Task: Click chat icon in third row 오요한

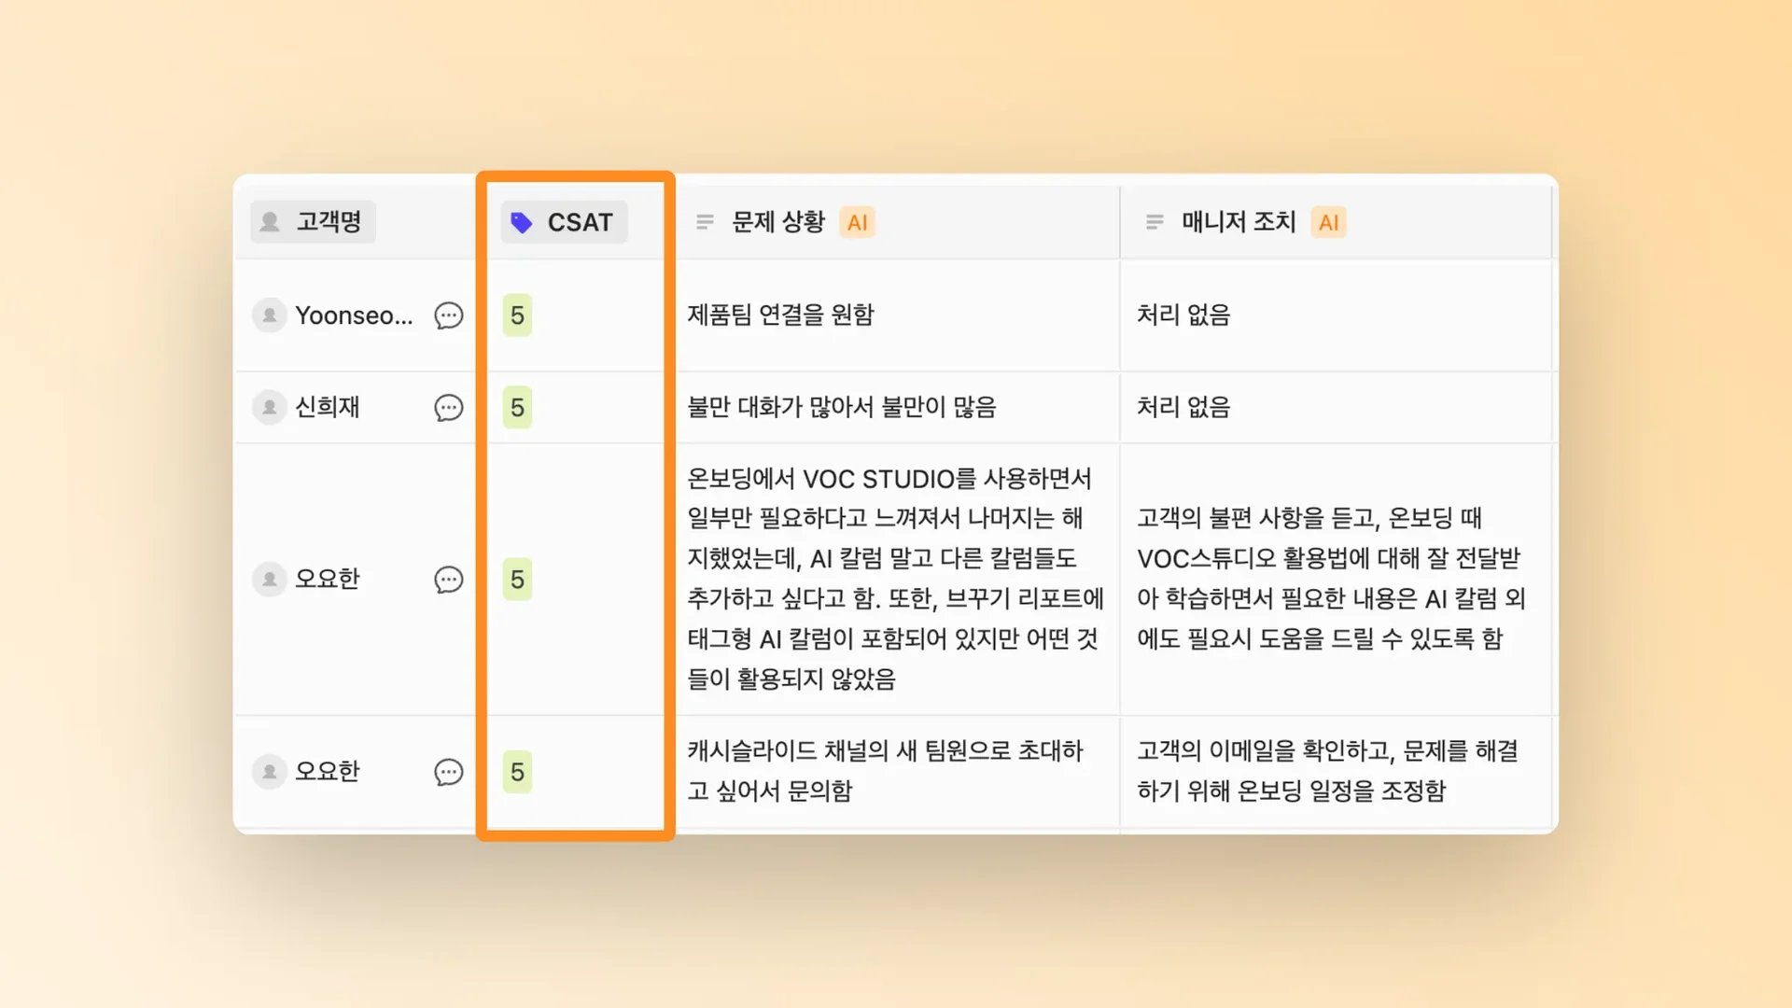Action: pos(448,580)
